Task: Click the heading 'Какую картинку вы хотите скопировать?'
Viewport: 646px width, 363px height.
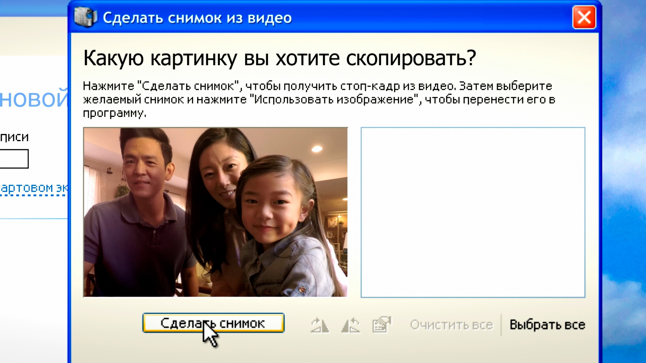Action: [279, 58]
